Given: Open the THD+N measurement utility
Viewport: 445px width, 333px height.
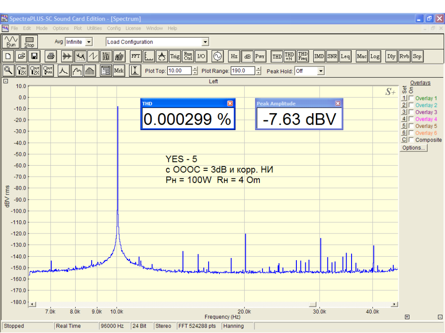Looking at the screenshot, I should [289, 56].
